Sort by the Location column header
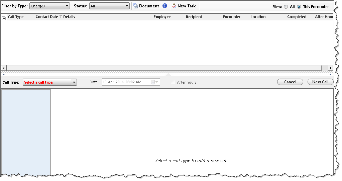The width and height of the screenshot is (342, 181). point(258,17)
